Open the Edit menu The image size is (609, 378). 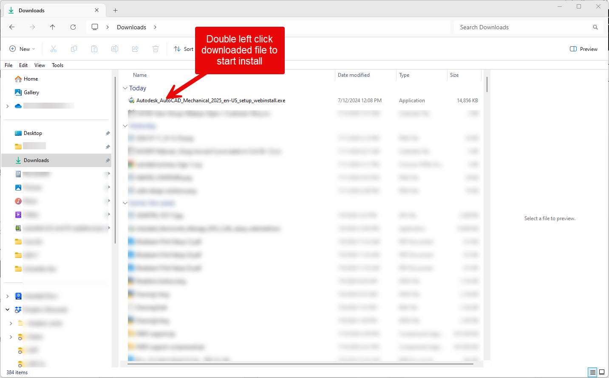click(23, 65)
